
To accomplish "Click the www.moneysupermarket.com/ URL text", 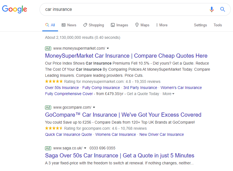I will click(x=79, y=49).
